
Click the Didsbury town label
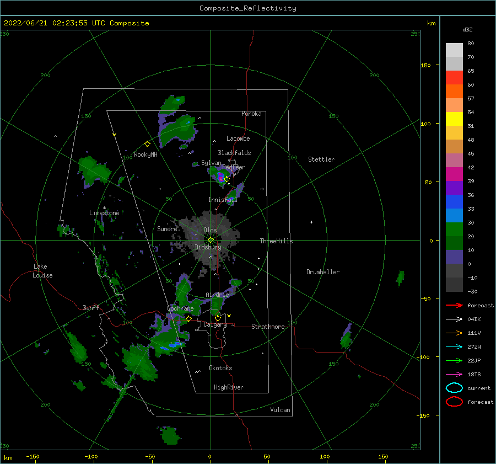click(208, 247)
